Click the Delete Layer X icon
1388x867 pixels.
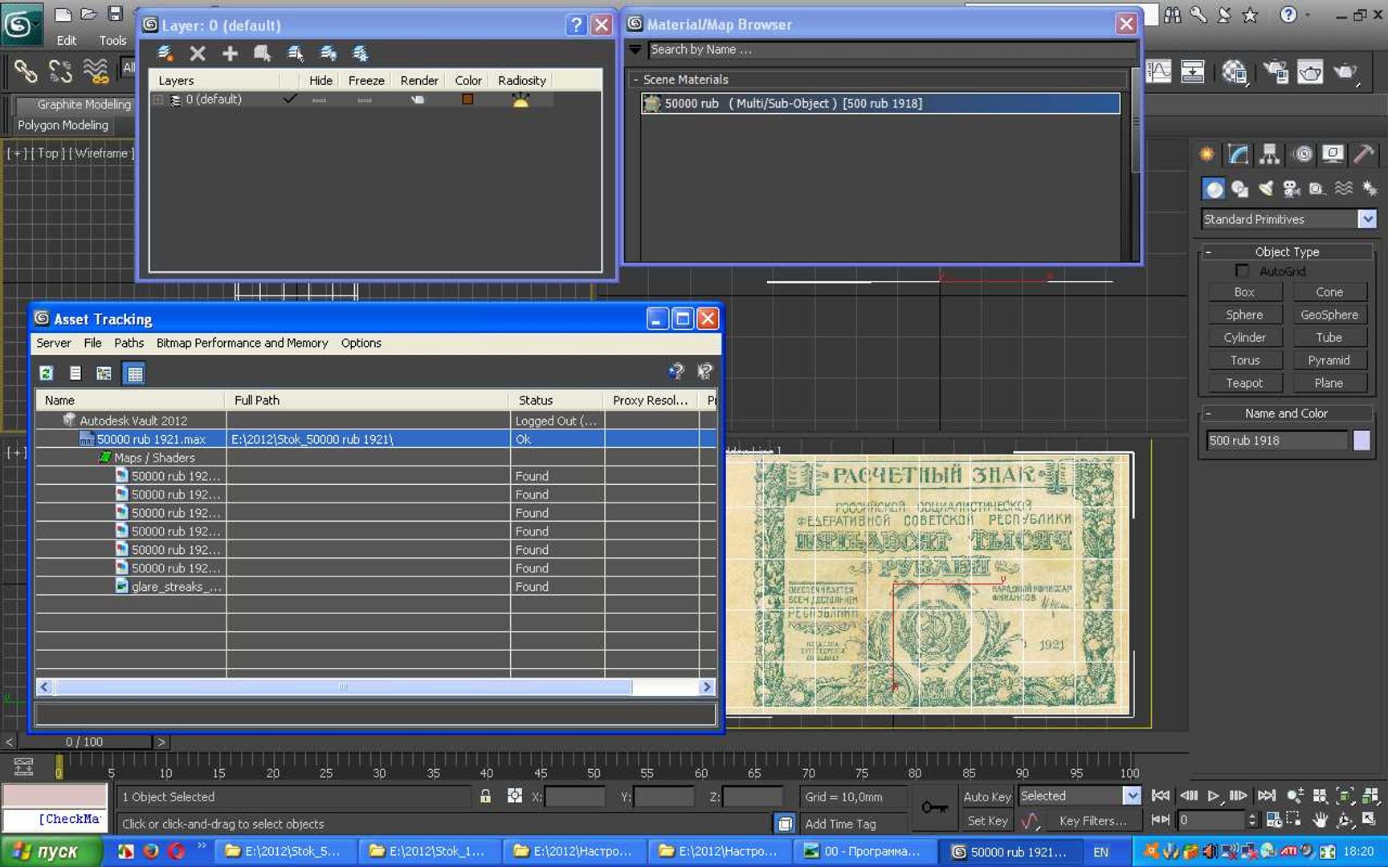[x=198, y=54]
